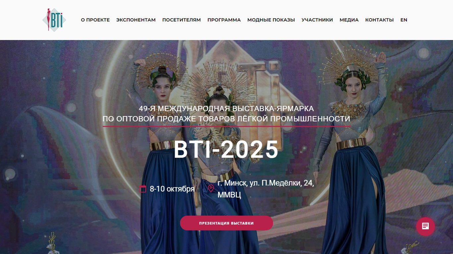The image size is (453, 254).
Task: Go to КОНТАКТЫ page
Action: point(379,20)
